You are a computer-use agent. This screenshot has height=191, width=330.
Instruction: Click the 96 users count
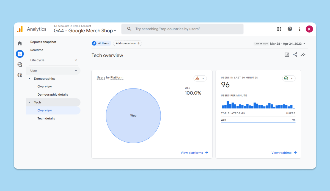(225, 85)
